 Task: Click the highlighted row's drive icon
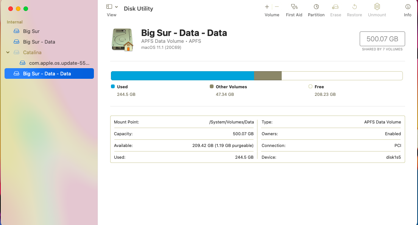(x=17, y=73)
